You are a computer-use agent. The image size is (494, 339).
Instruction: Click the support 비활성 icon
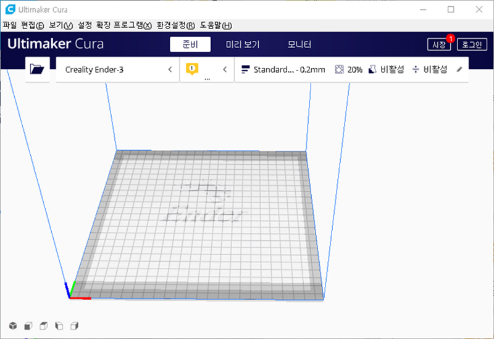pyautogui.click(x=372, y=69)
